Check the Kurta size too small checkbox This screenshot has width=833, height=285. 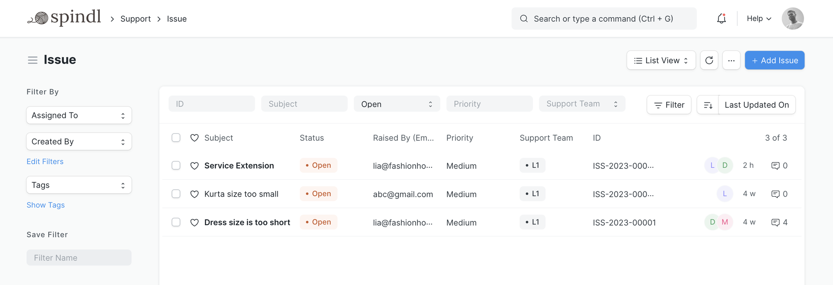tap(176, 194)
